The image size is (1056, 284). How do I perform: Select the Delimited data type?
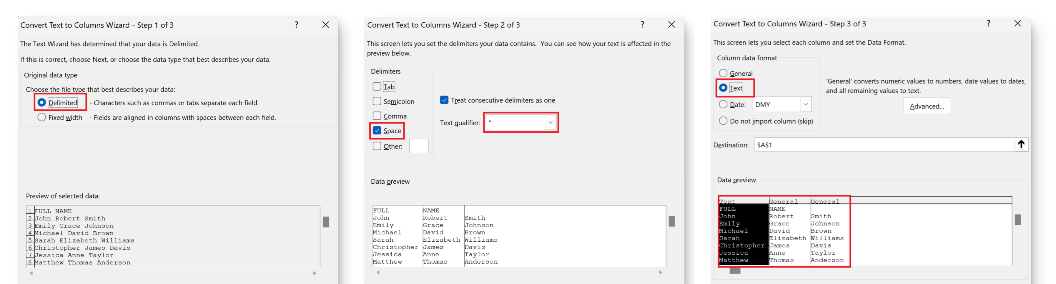click(41, 102)
